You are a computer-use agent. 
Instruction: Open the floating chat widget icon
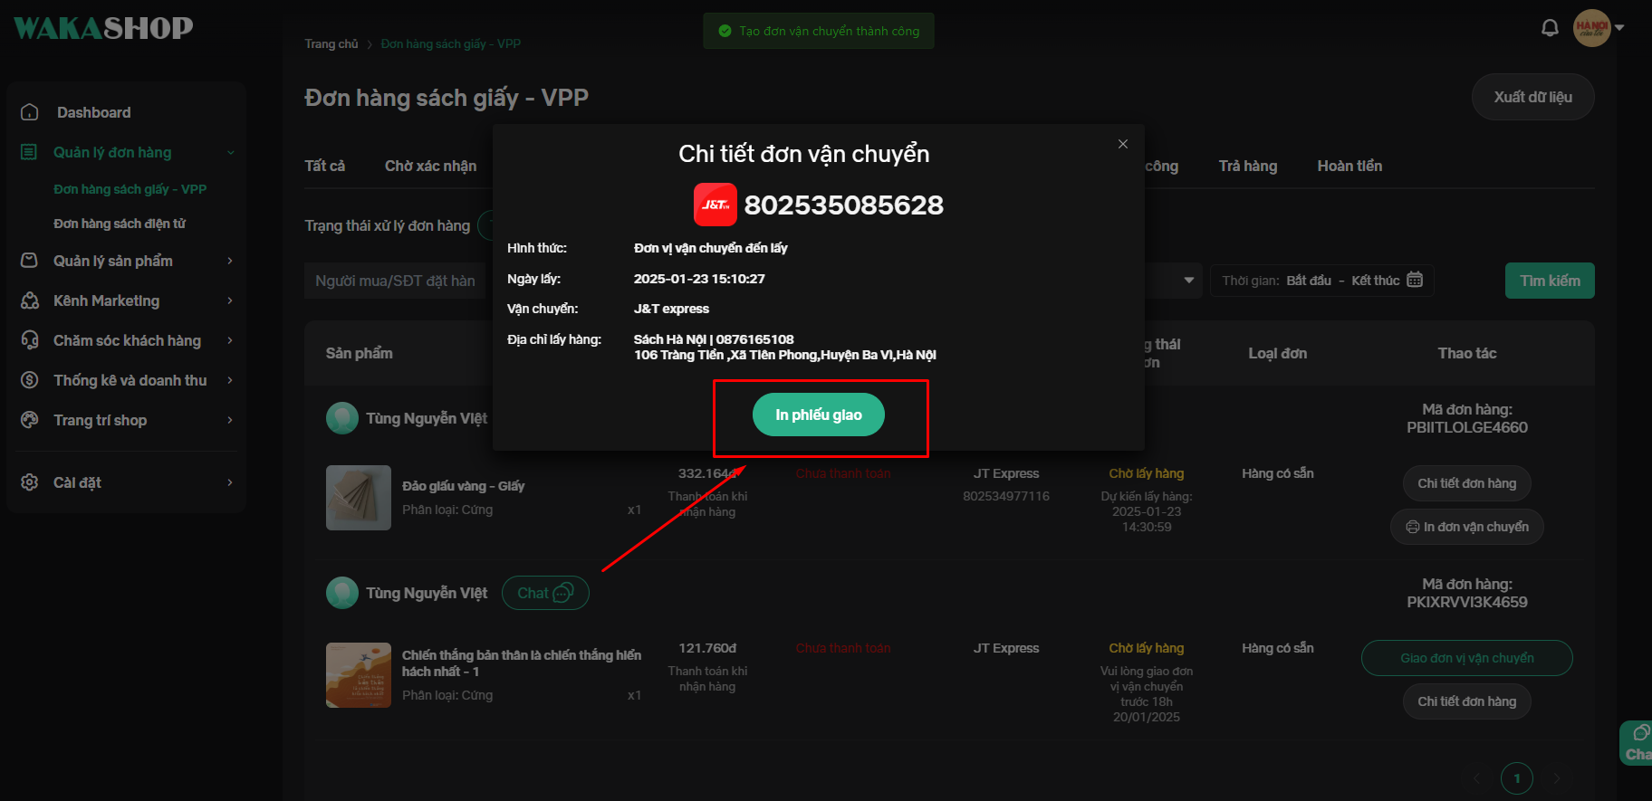1638,742
